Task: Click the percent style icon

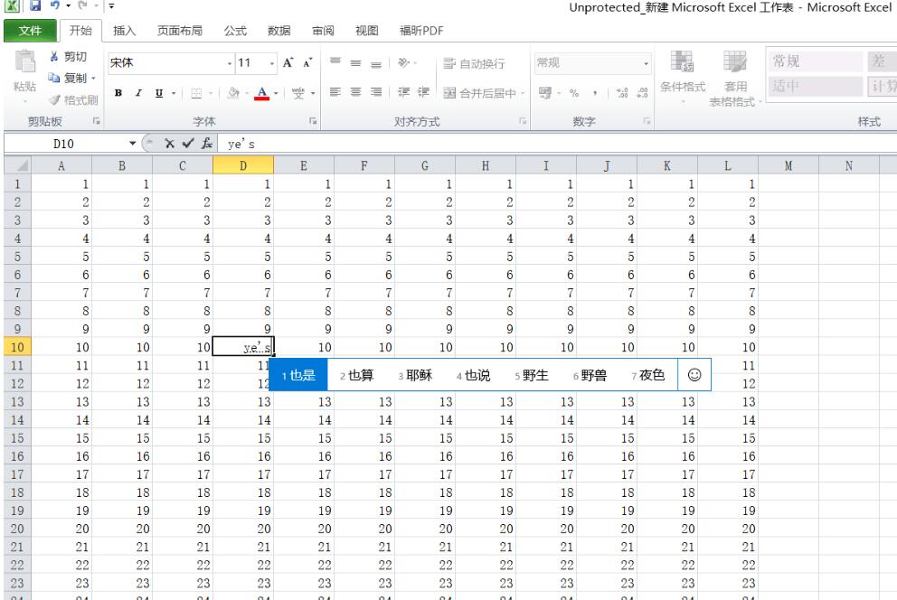Action: pyautogui.click(x=574, y=93)
